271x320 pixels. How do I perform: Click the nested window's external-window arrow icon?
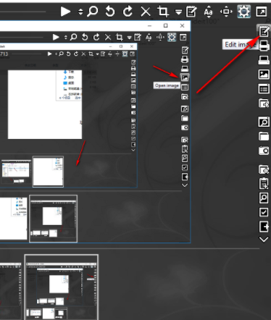183,37
